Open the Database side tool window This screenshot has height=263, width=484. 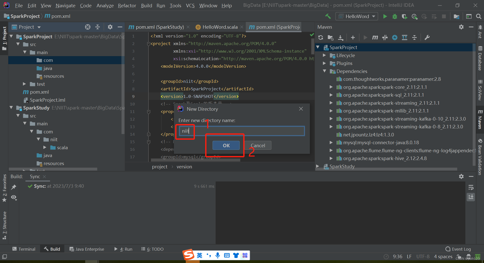[480, 58]
